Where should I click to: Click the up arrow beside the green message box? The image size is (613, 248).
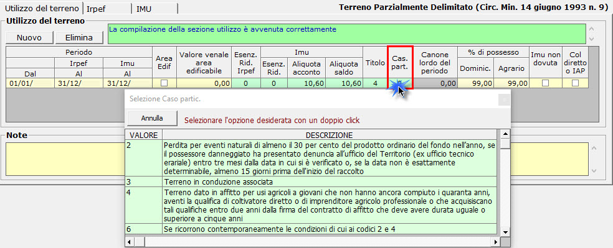point(591,29)
